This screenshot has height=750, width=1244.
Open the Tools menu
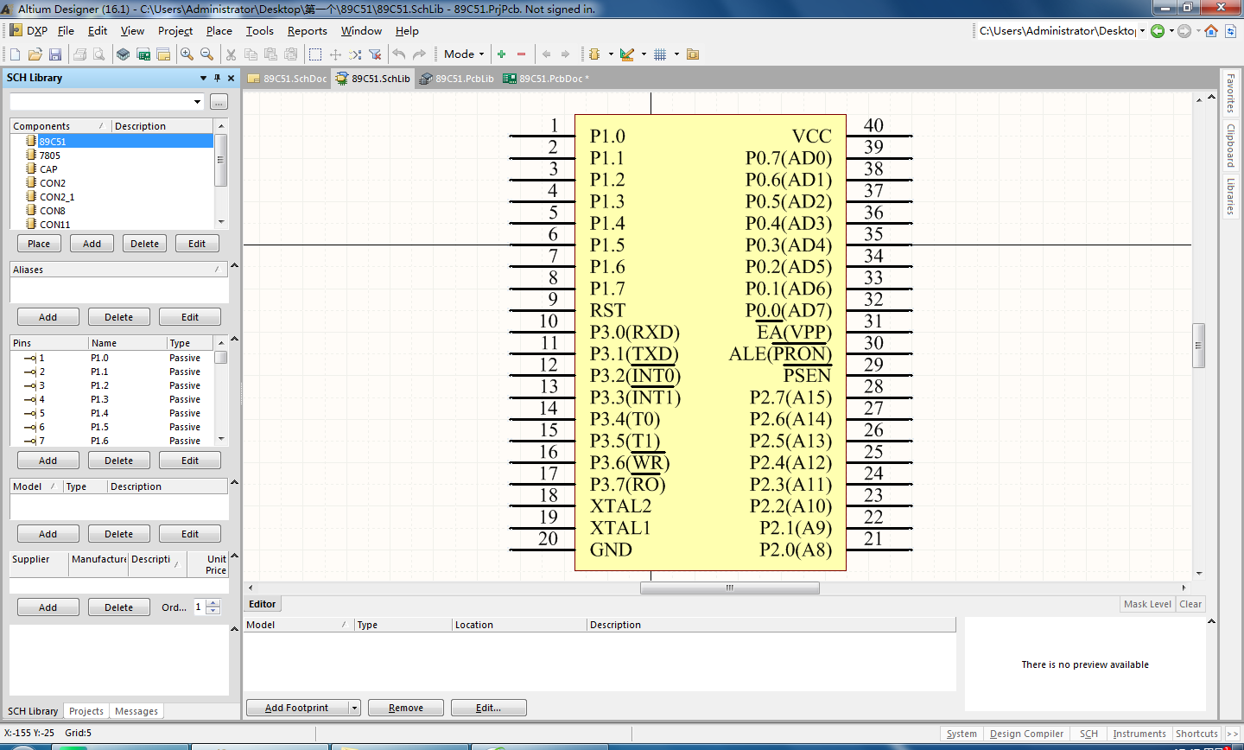point(259,31)
